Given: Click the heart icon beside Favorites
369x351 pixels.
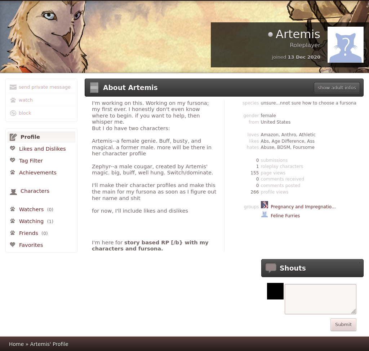Looking at the screenshot, I should click(13, 245).
